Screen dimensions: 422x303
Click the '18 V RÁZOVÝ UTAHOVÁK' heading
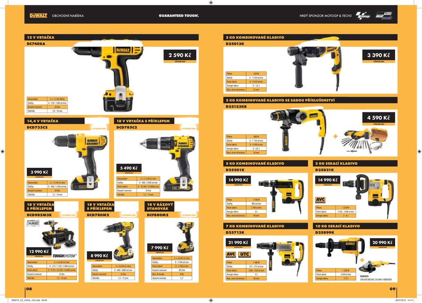coord(160,206)
